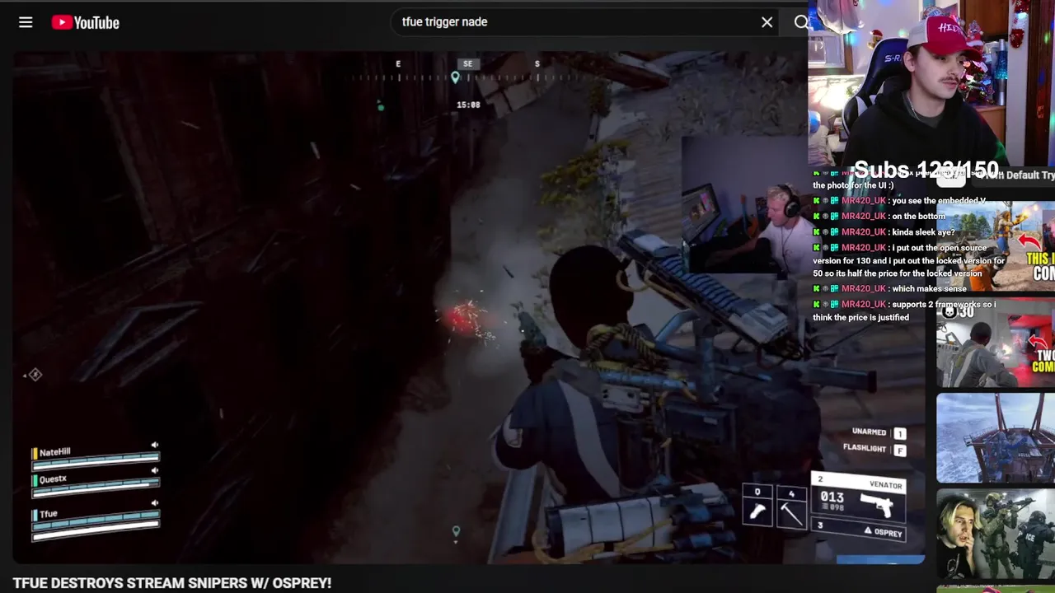Click the Questx squad member speaker icon

click(x=154, y=470)
